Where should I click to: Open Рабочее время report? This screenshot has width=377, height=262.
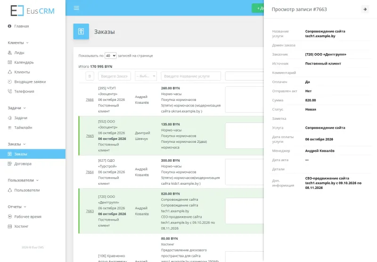pyautogui.click(x=28, y=217)
